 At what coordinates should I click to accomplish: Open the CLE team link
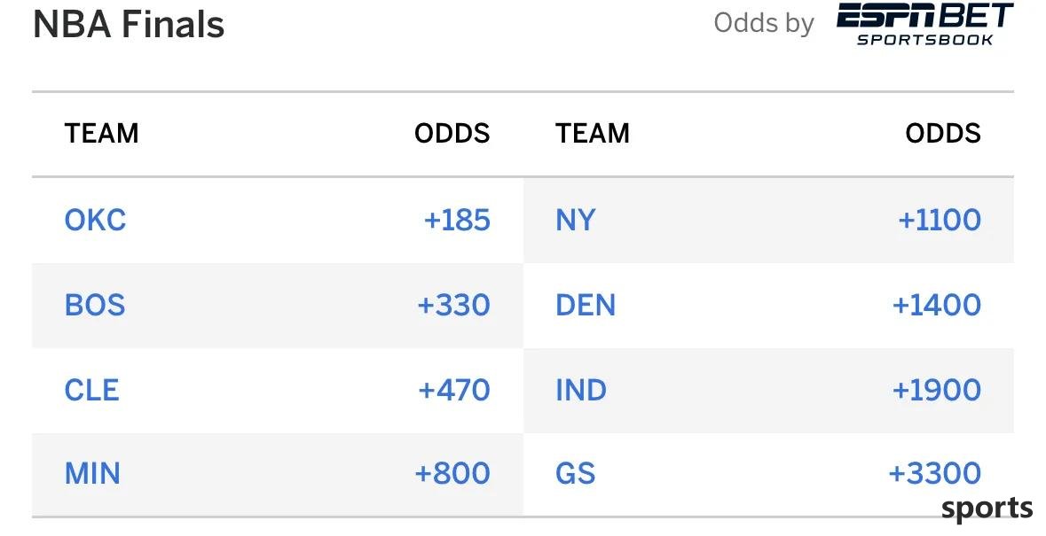pos(92,390)
